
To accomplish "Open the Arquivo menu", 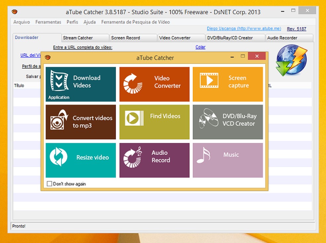I will pyautogui.click(x=22, y=22).
